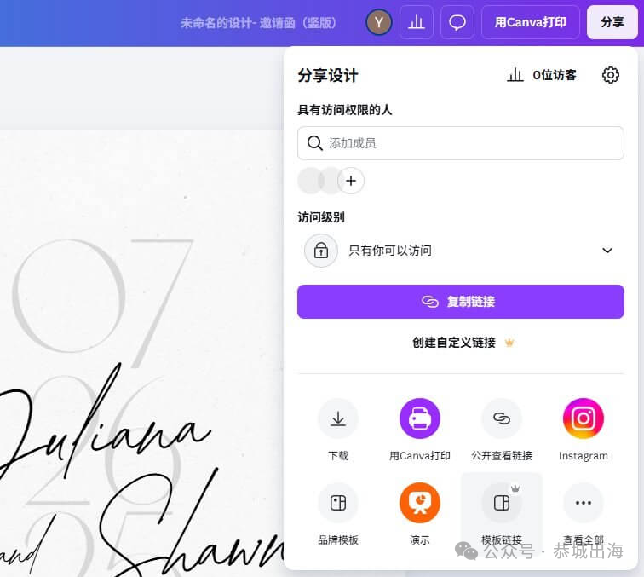Click the crown icon beside 创建自定义链接
This screenshot has width=644, height=577.
click(x=509, y=343)
